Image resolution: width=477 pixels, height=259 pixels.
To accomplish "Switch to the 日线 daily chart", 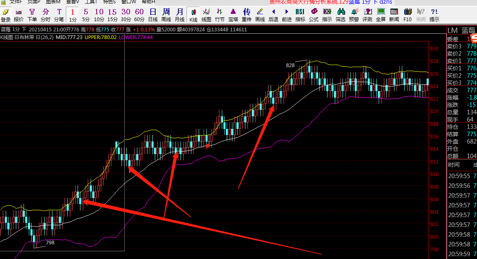I will coord(153,15).
